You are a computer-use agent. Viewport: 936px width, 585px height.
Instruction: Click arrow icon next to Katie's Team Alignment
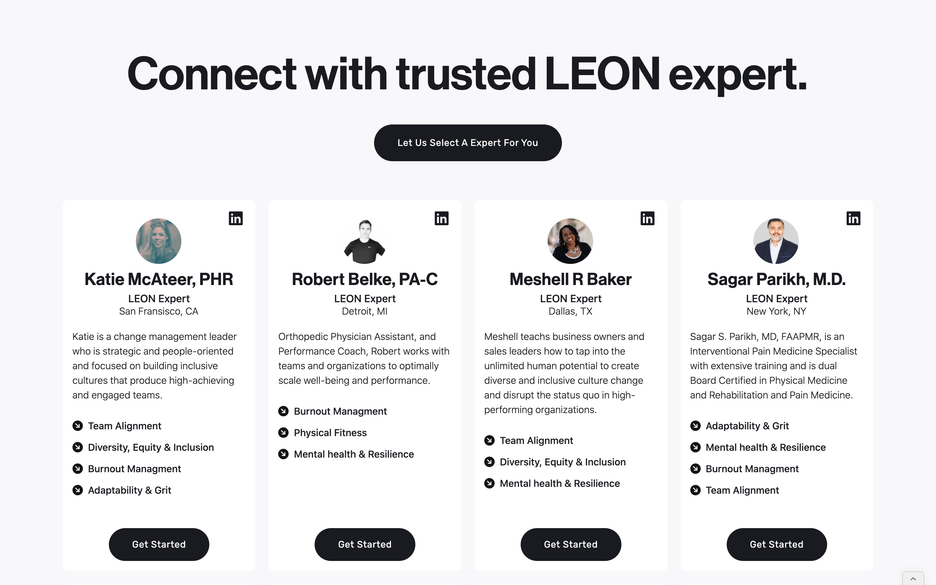pyautogui.click(x=78, y=426)
